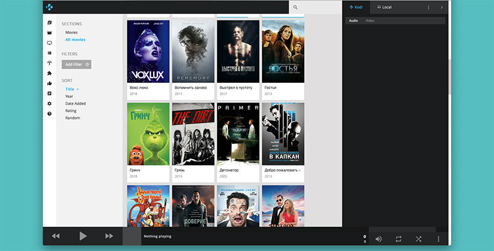This screenshot has width=494, height=251.
Task: Start playback with the Play button
Action: coord(83,236)
